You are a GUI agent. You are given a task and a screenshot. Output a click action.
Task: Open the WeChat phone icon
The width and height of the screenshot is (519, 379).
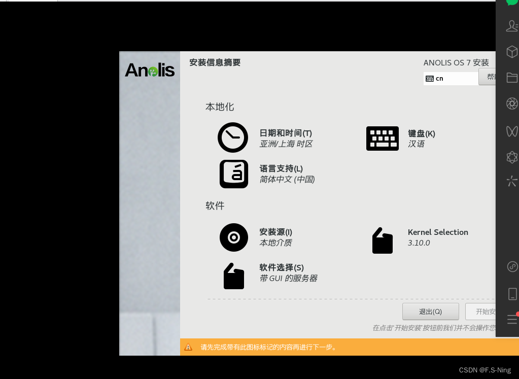(x=512, y=294)
